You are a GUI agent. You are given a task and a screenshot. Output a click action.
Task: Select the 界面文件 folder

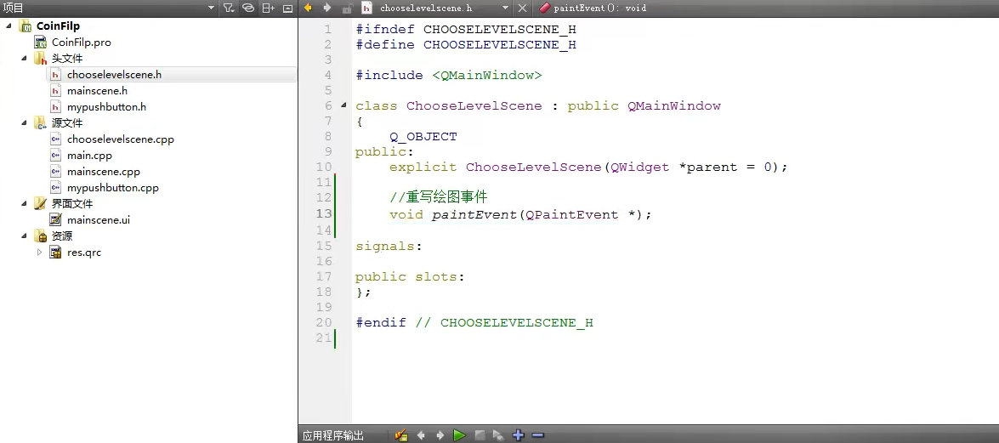(x=72, y=204)
